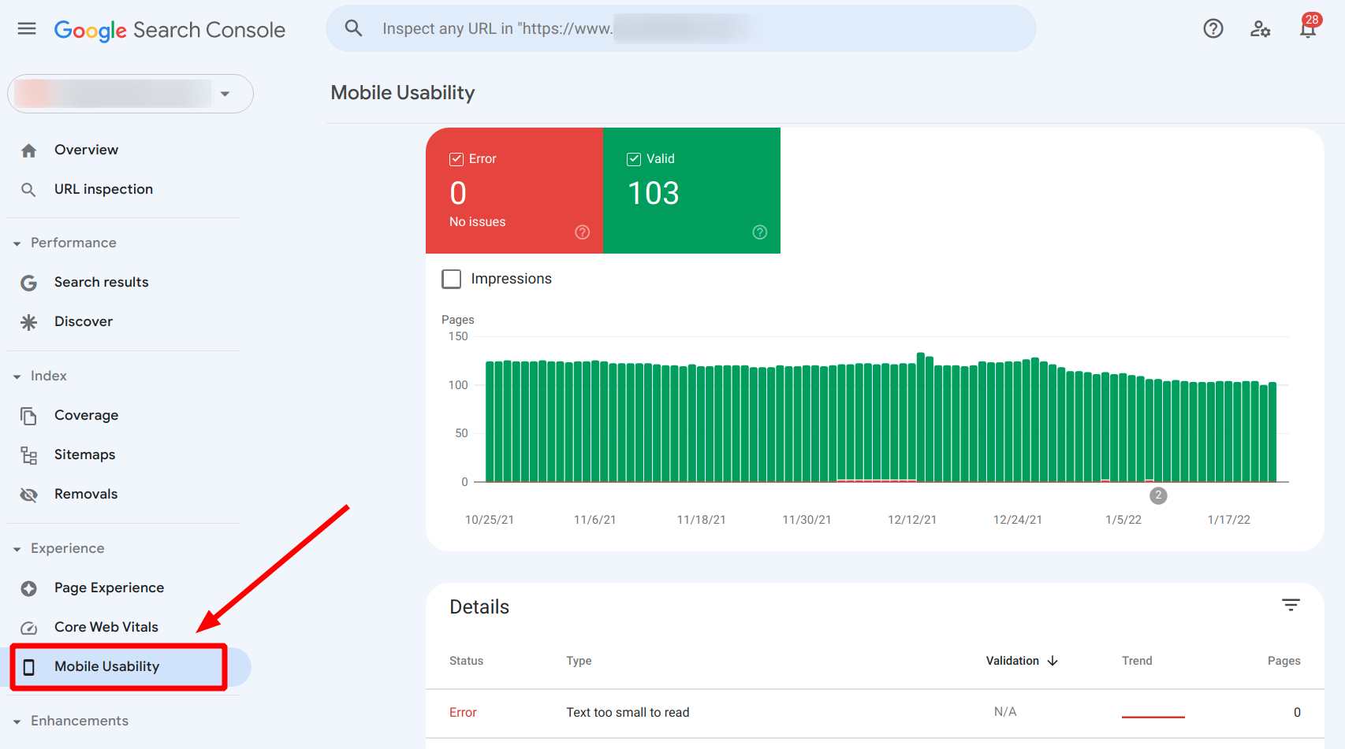1345x749 pixels.
Task: Sort Details by Validation column
Action: coord(1021,661)
